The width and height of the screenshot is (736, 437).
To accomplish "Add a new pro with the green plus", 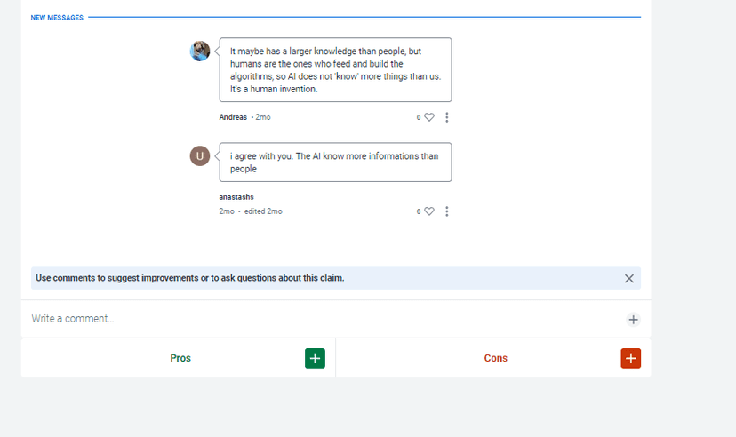I will pos(315,358).
